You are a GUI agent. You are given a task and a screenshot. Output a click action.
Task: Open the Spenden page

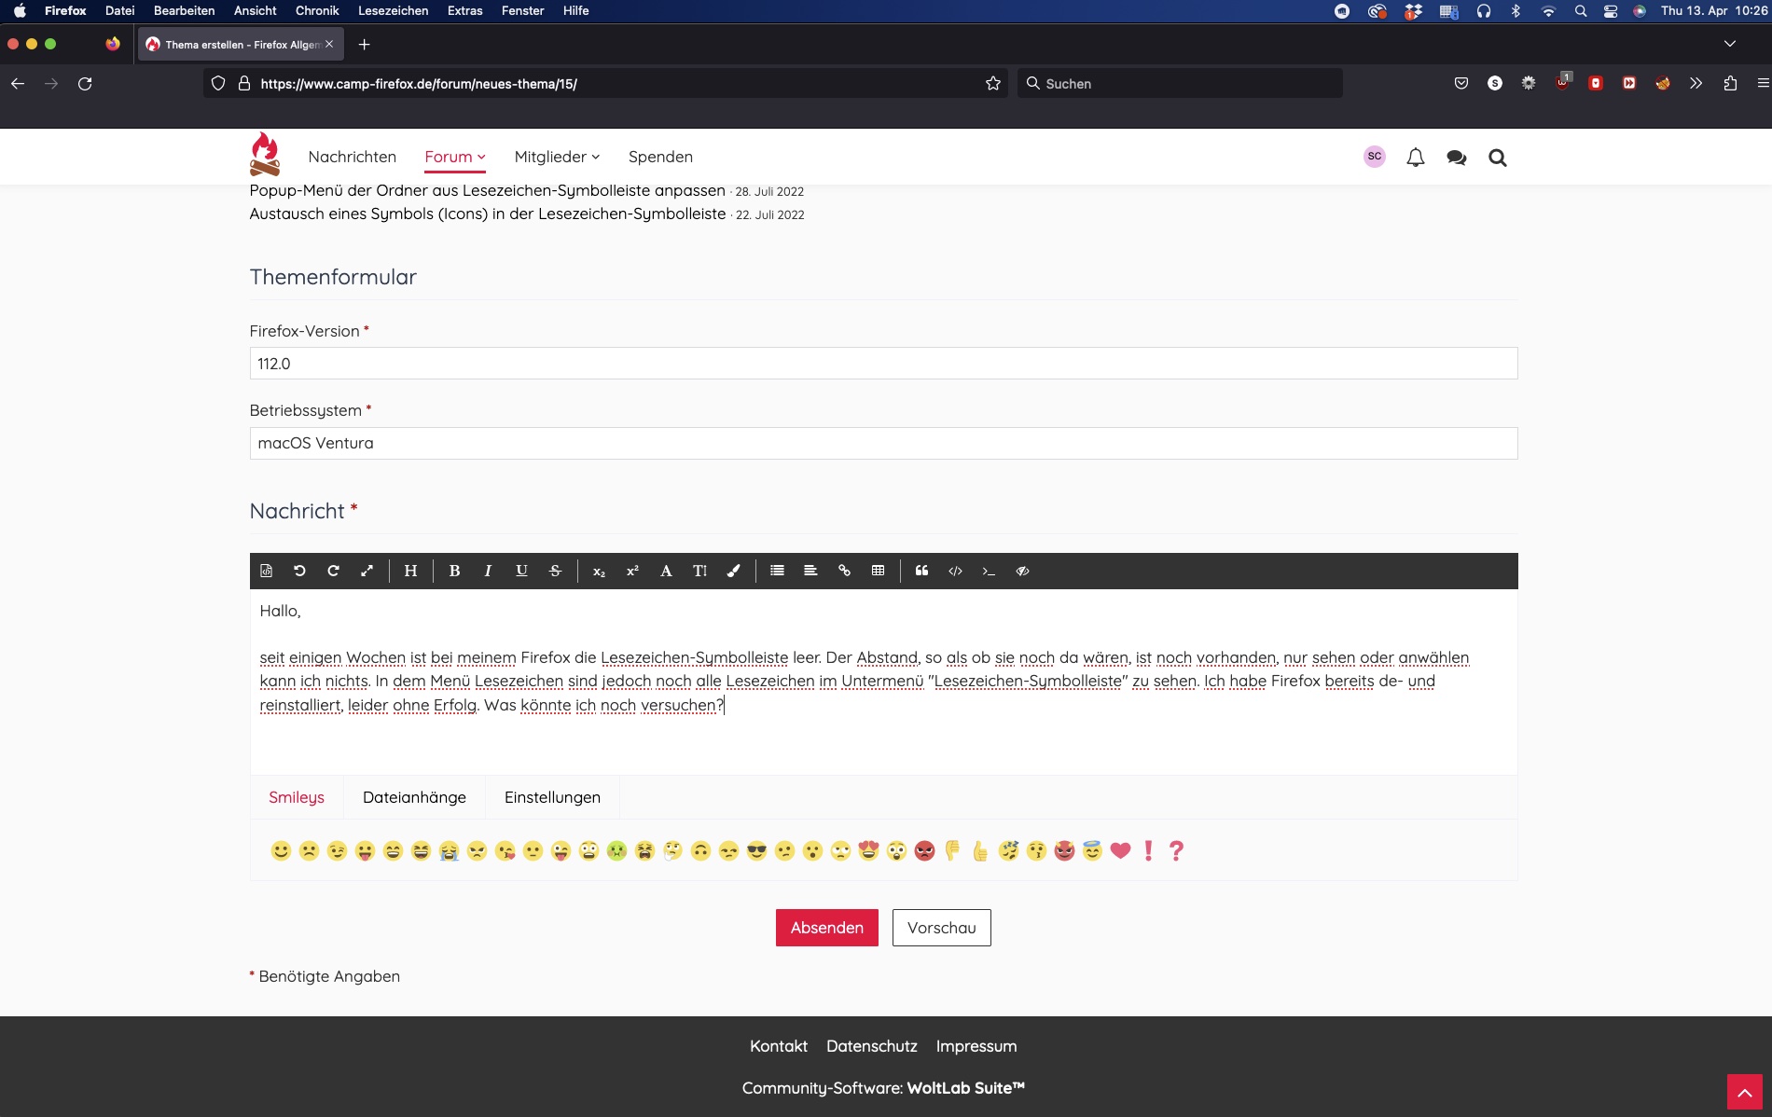tap(660, 157)
